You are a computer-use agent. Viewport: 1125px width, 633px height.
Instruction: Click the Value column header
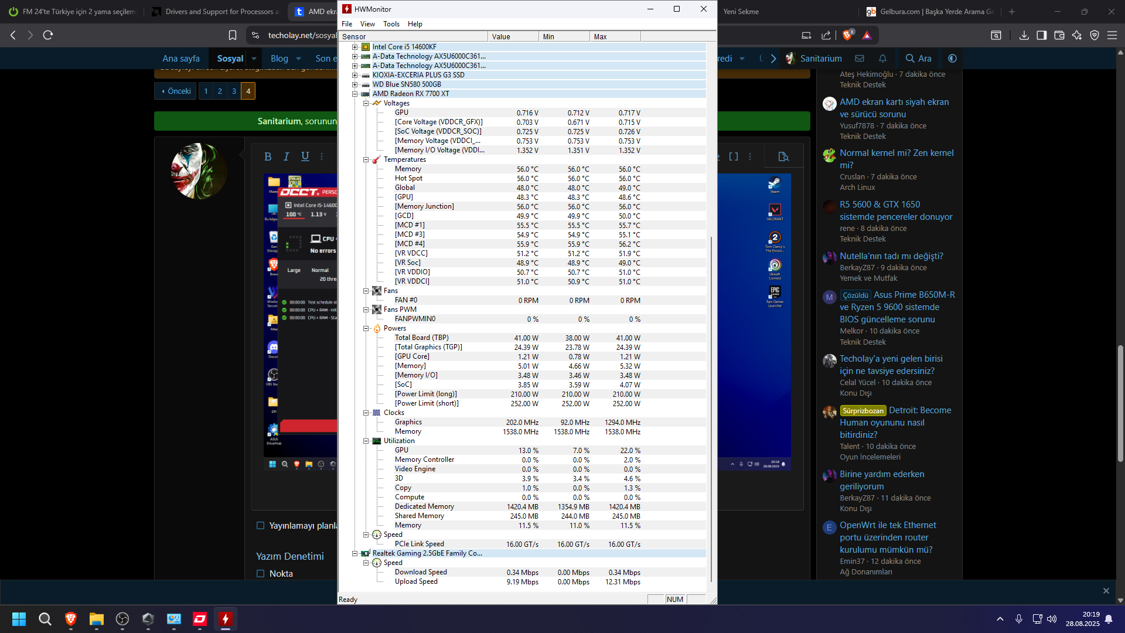pyautogui.click(x=513, y=36)
